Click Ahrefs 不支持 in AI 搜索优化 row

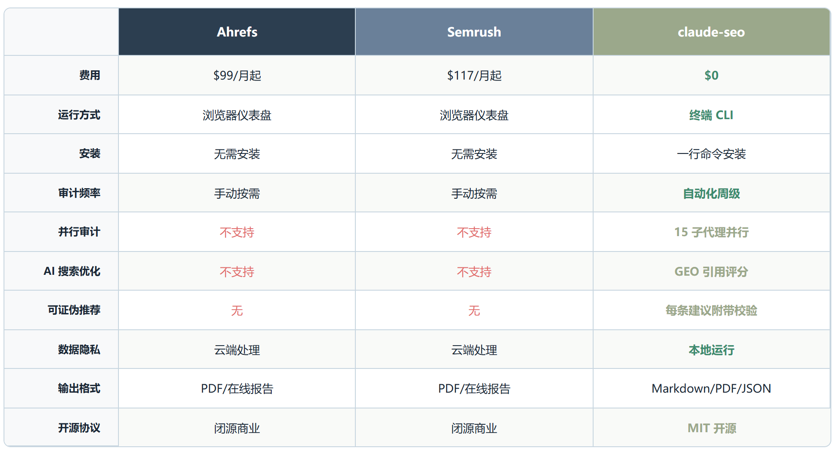tap(237, 272)
